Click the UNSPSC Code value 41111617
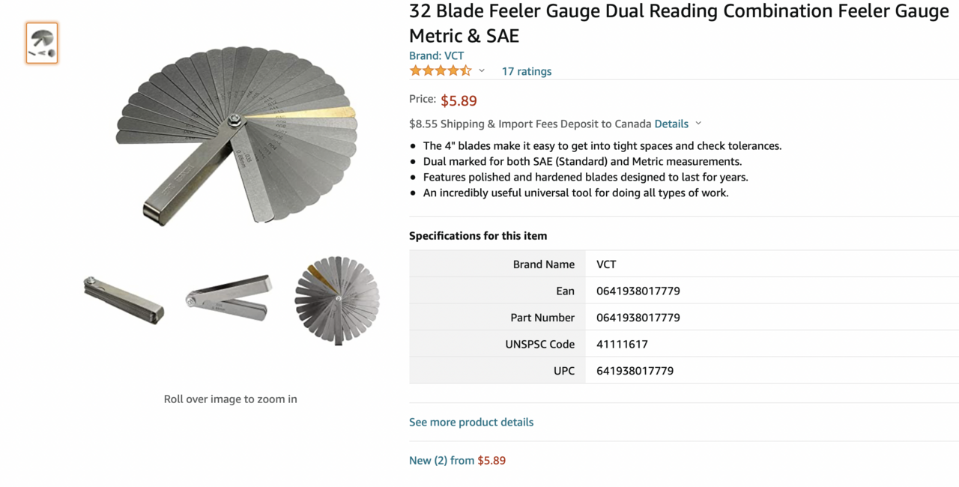Image resolution: width=959 pixels, height=487 pixels. 622,344
